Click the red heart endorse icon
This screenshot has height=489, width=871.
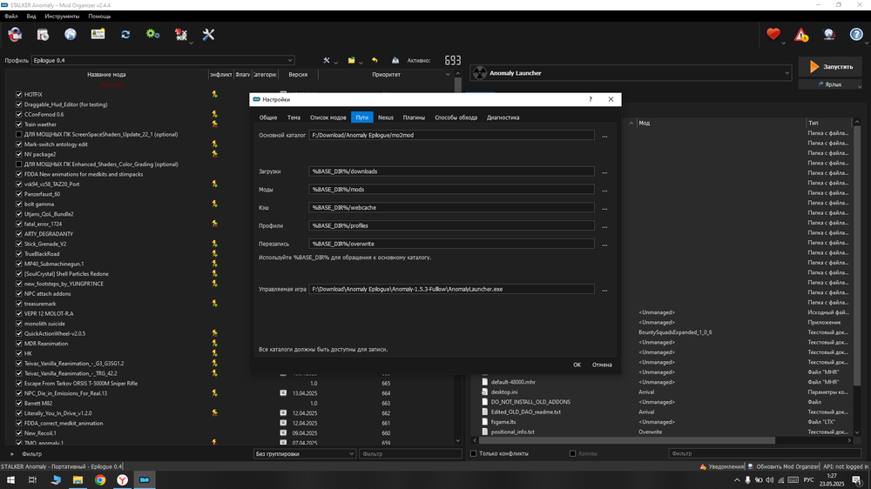(x=773, y=35)
